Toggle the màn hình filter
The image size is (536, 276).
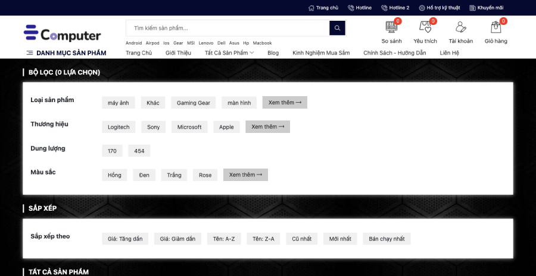click(239, 103)
